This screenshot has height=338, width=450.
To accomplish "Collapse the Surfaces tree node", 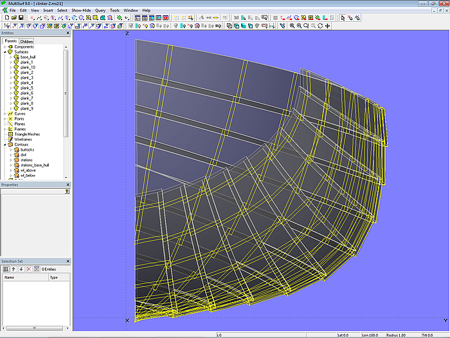I will pyautogui.click(x=4, y=52).
